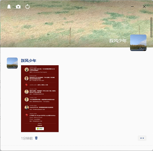Viewport: 153px width, 151px height.
Task: Open the red event schedule image
Action: pyautogui.click(x=40, y=98)
